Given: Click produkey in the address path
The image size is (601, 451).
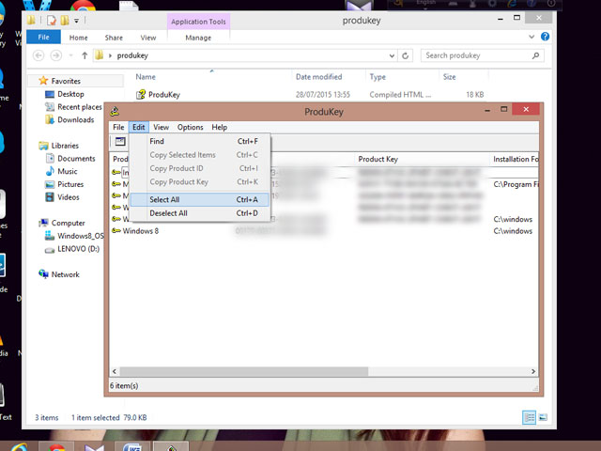Looking at the screenshot, I should point(132,55).
